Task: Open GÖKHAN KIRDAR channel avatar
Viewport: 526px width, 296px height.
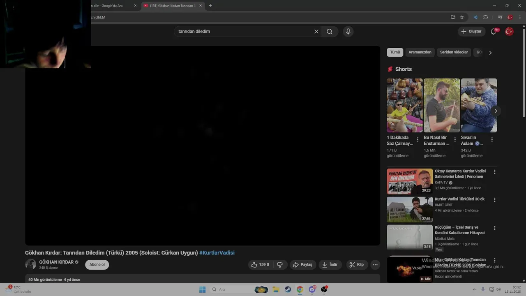Action: point(30,264)
